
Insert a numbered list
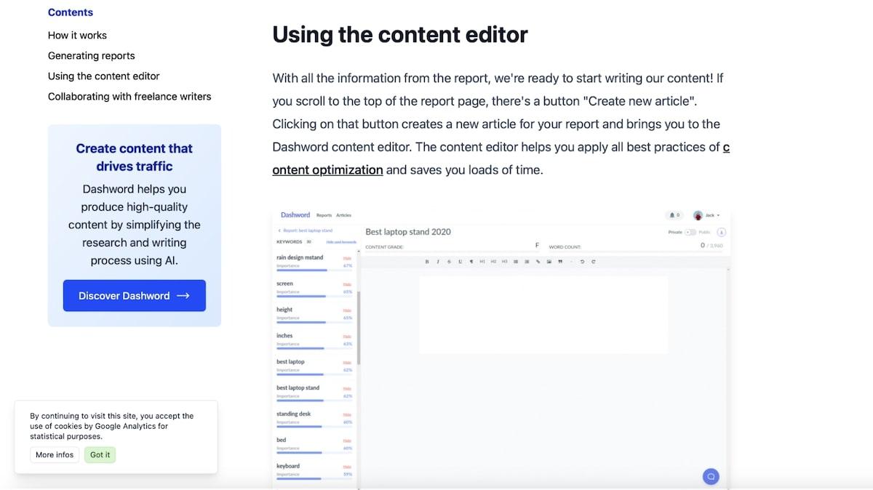pos(527,262)
